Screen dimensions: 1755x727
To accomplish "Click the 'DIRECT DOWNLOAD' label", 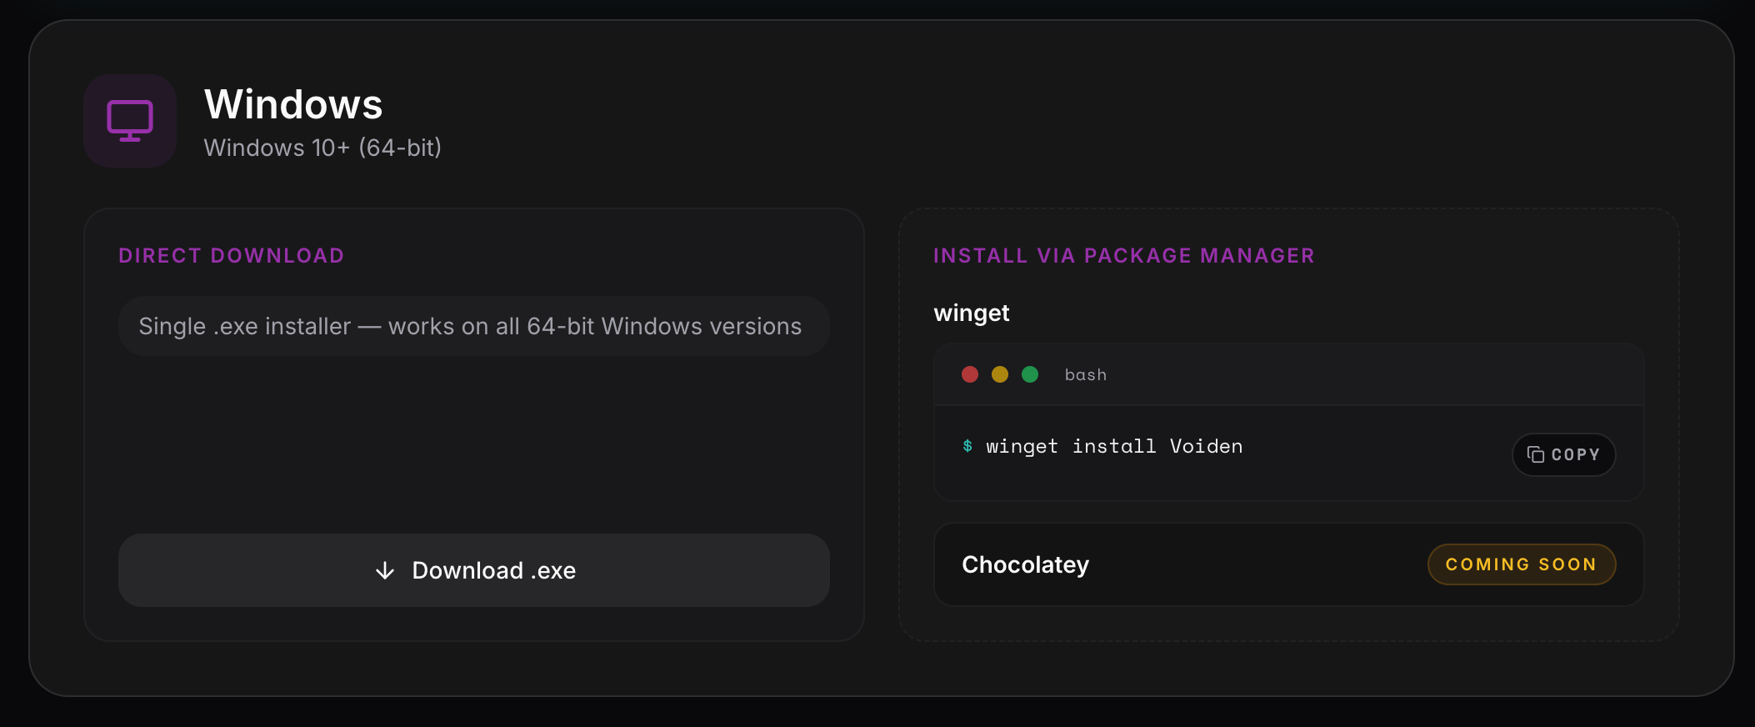I will (x=232, y=256).
